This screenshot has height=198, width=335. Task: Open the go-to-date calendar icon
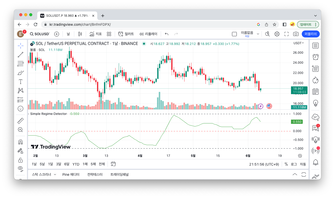[x=113, y=164]
